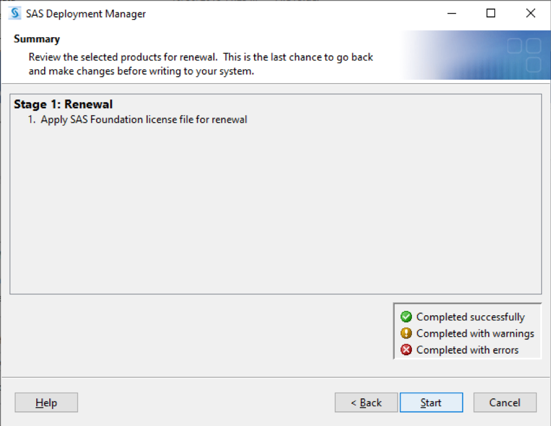Click the yellow Completed with warnings icon
551x426 pixels.
pyautogui.click(x=406, y=333)
